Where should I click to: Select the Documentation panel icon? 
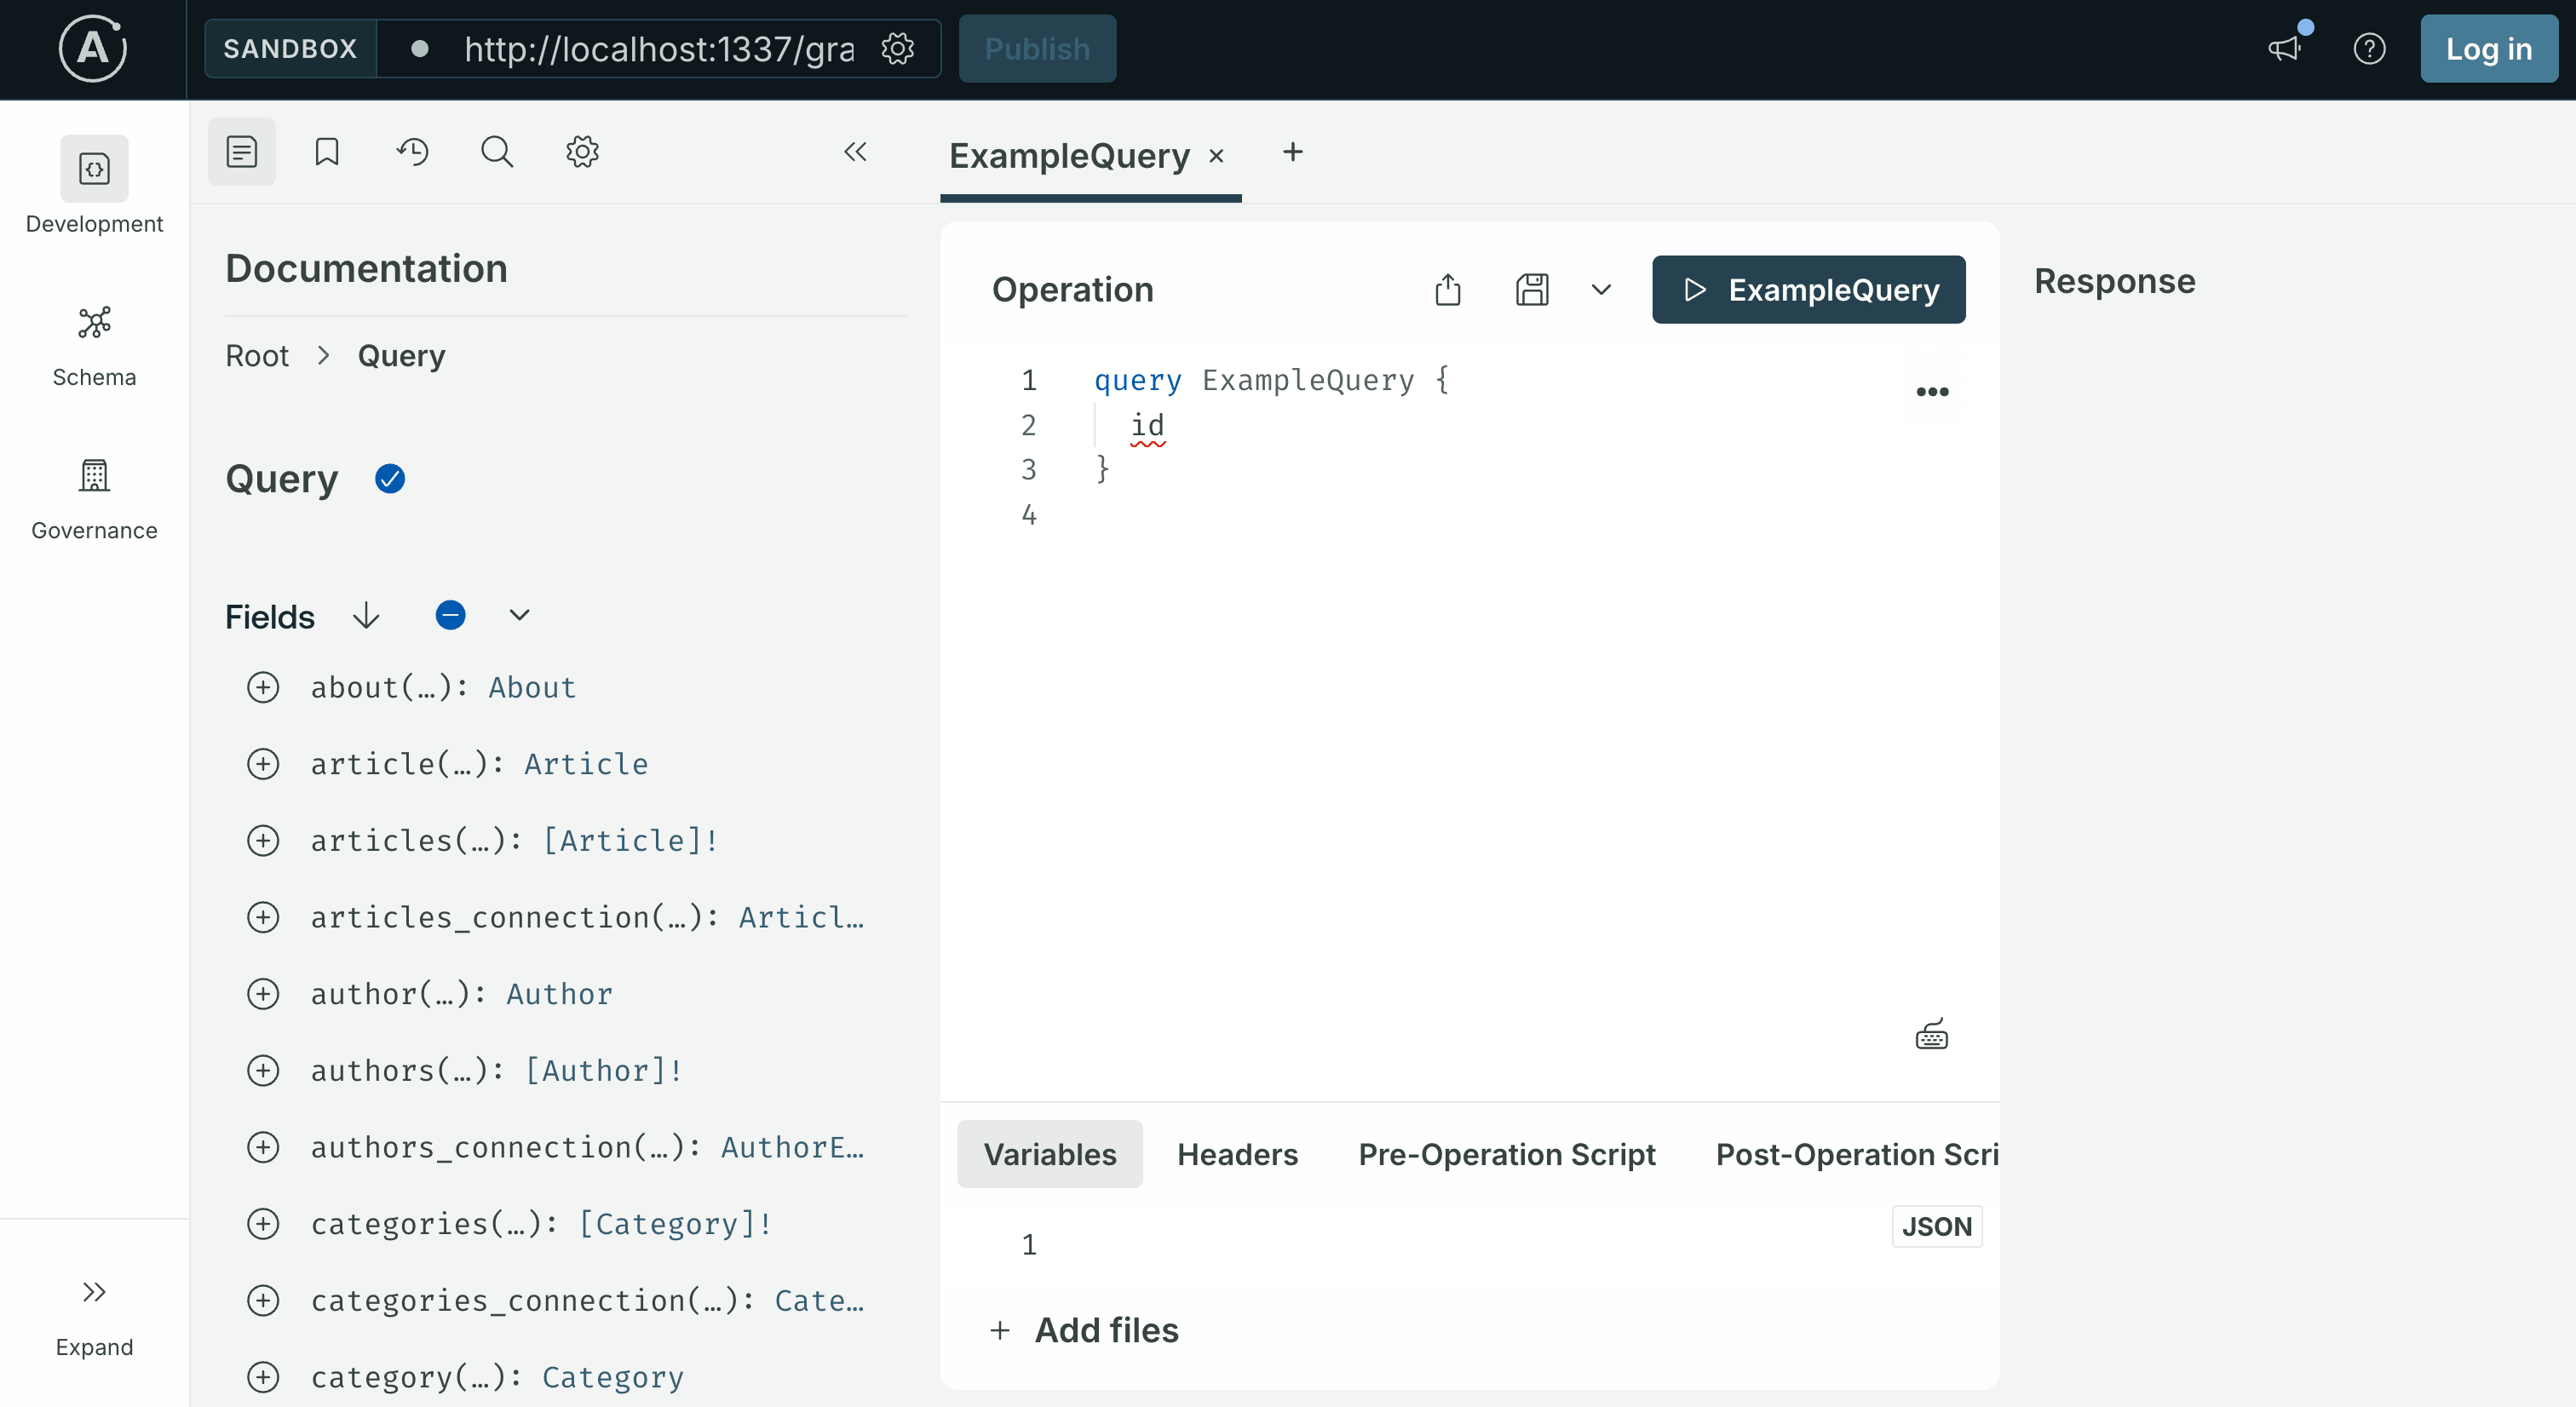tap(241, 152)
